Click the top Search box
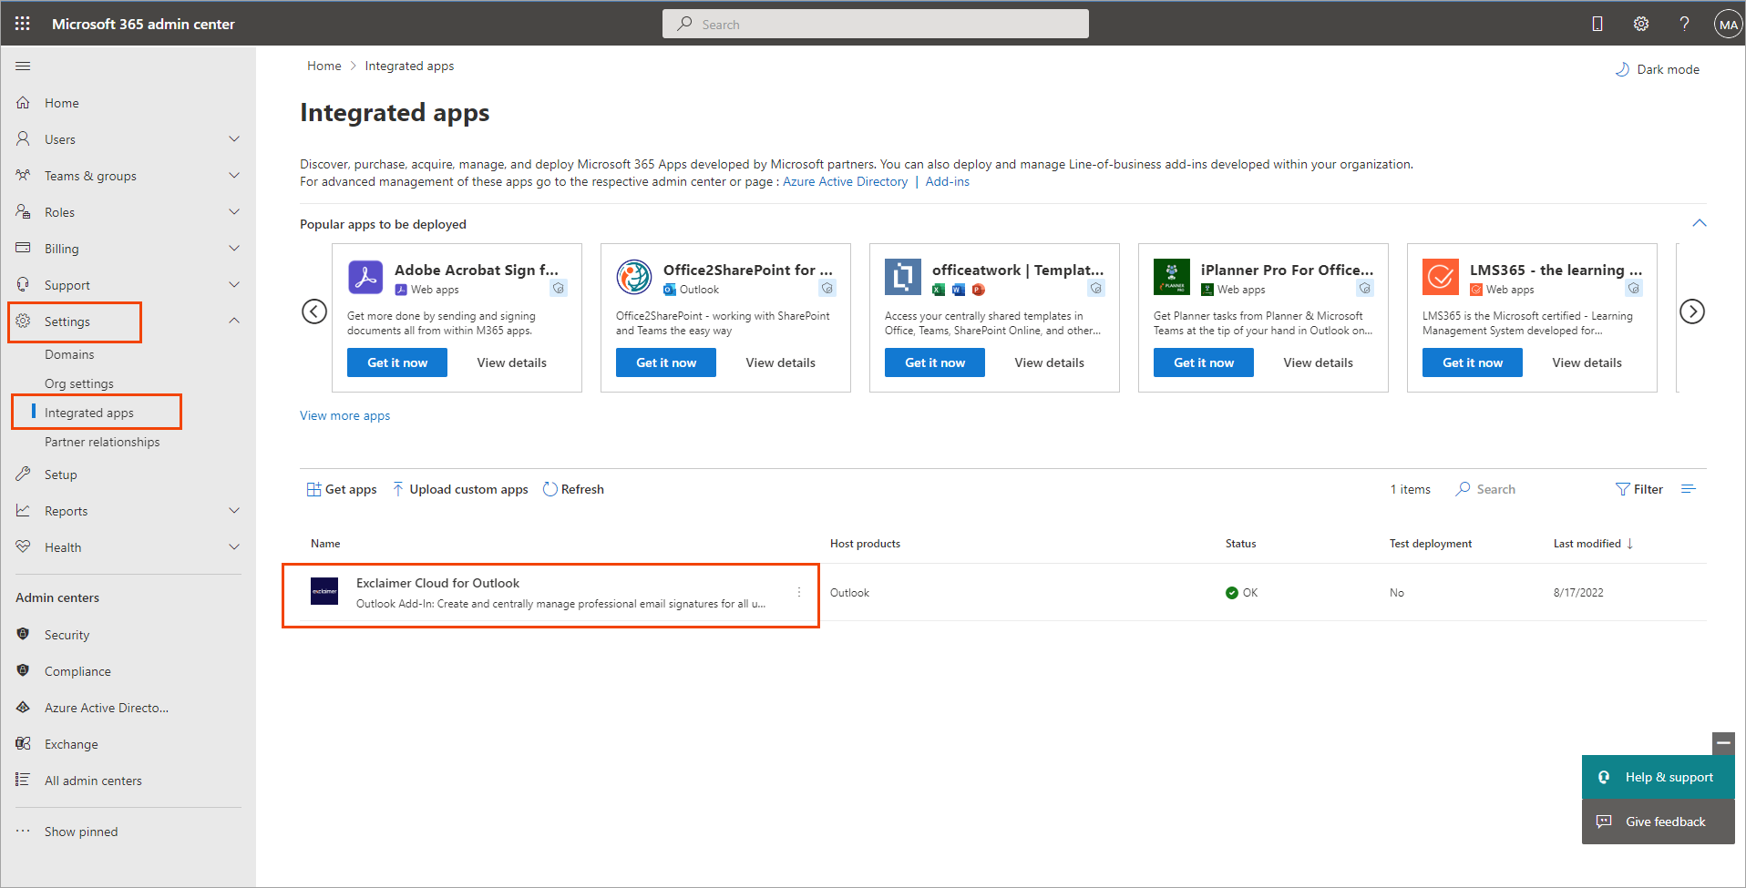This screenshot has width=1746, height=888. click(x=875, y=24)
